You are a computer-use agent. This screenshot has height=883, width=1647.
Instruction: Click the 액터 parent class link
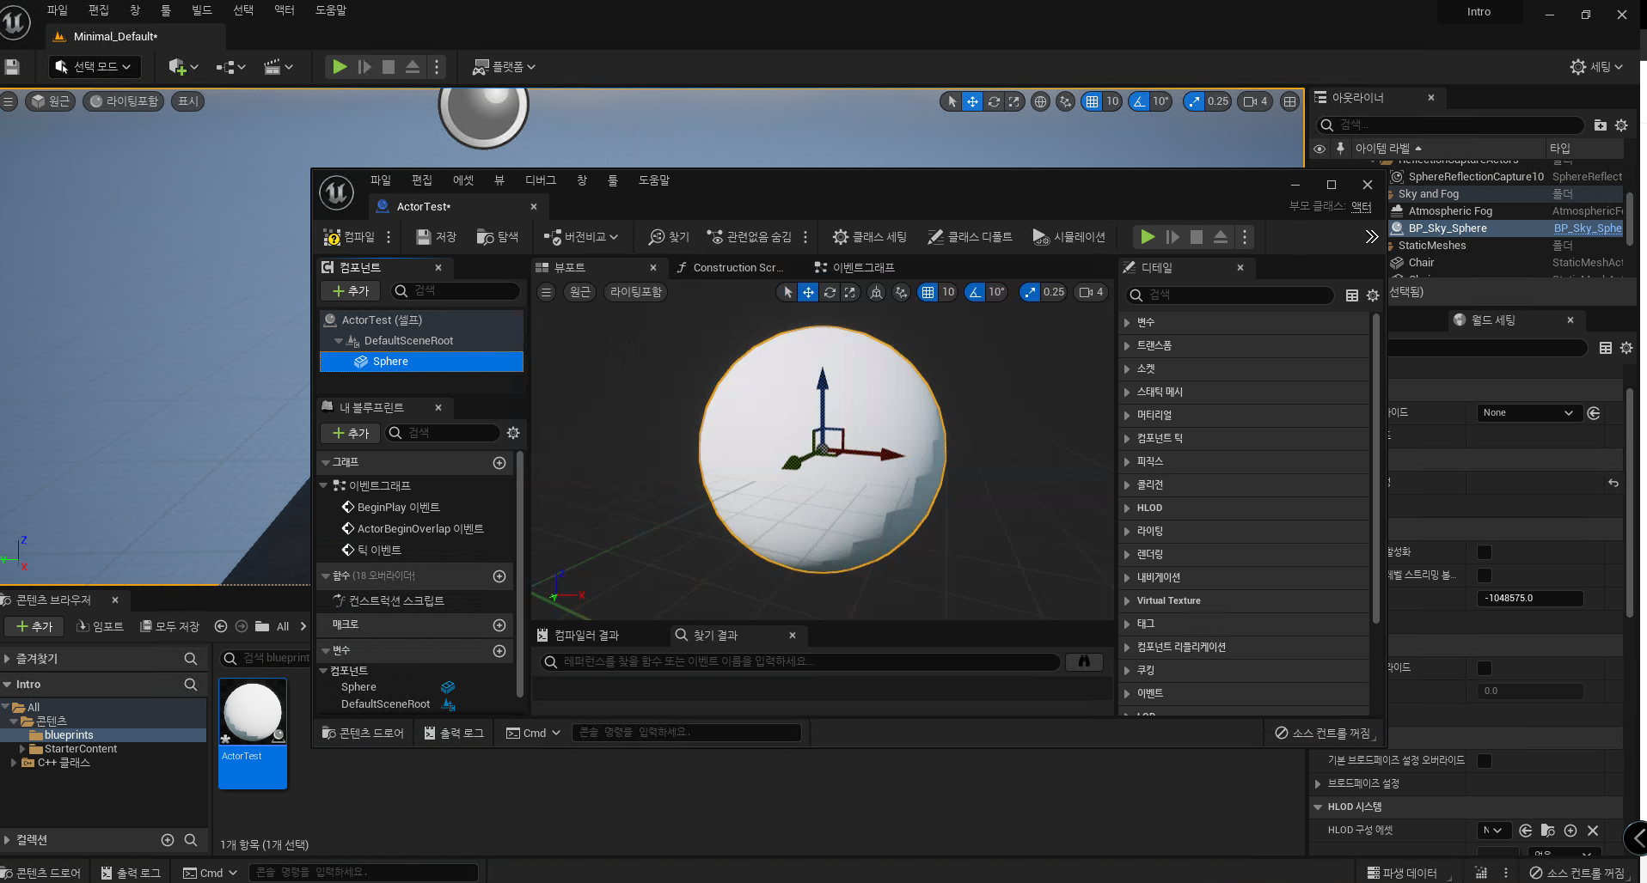[1362, 206]
